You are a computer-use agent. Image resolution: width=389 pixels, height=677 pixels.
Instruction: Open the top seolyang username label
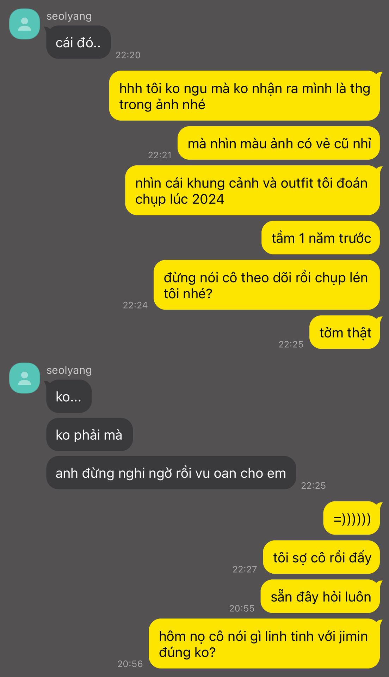(x=69, y=16)
